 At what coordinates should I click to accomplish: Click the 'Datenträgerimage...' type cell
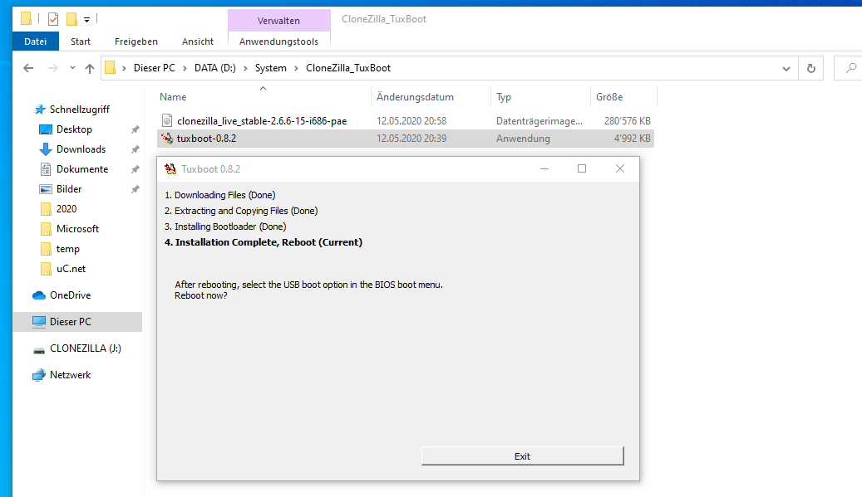coord(539,120)
